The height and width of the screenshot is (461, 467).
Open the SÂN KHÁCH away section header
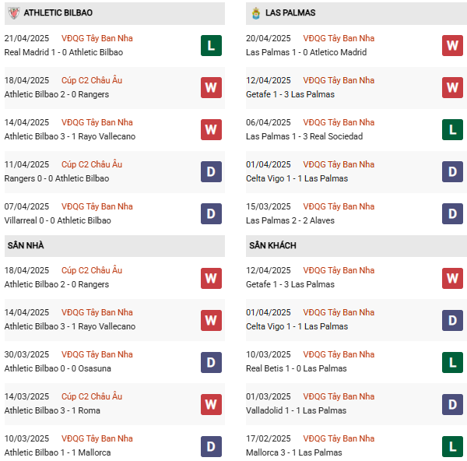tap(272, 245)
